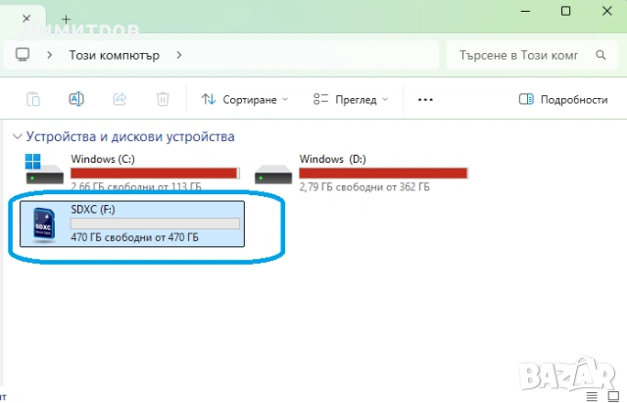Click the Delete trash icon
Image resolution: width=627 pixels, height=403 pixels.
click(x=163, y=99)
